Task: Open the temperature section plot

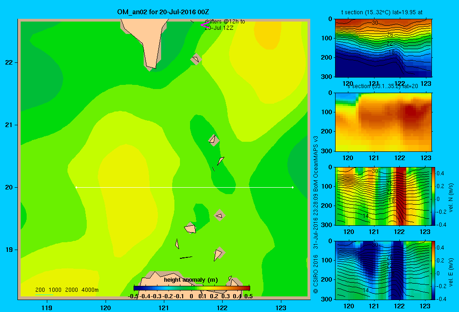Action: pyautogui.click(x=383, y=48)
